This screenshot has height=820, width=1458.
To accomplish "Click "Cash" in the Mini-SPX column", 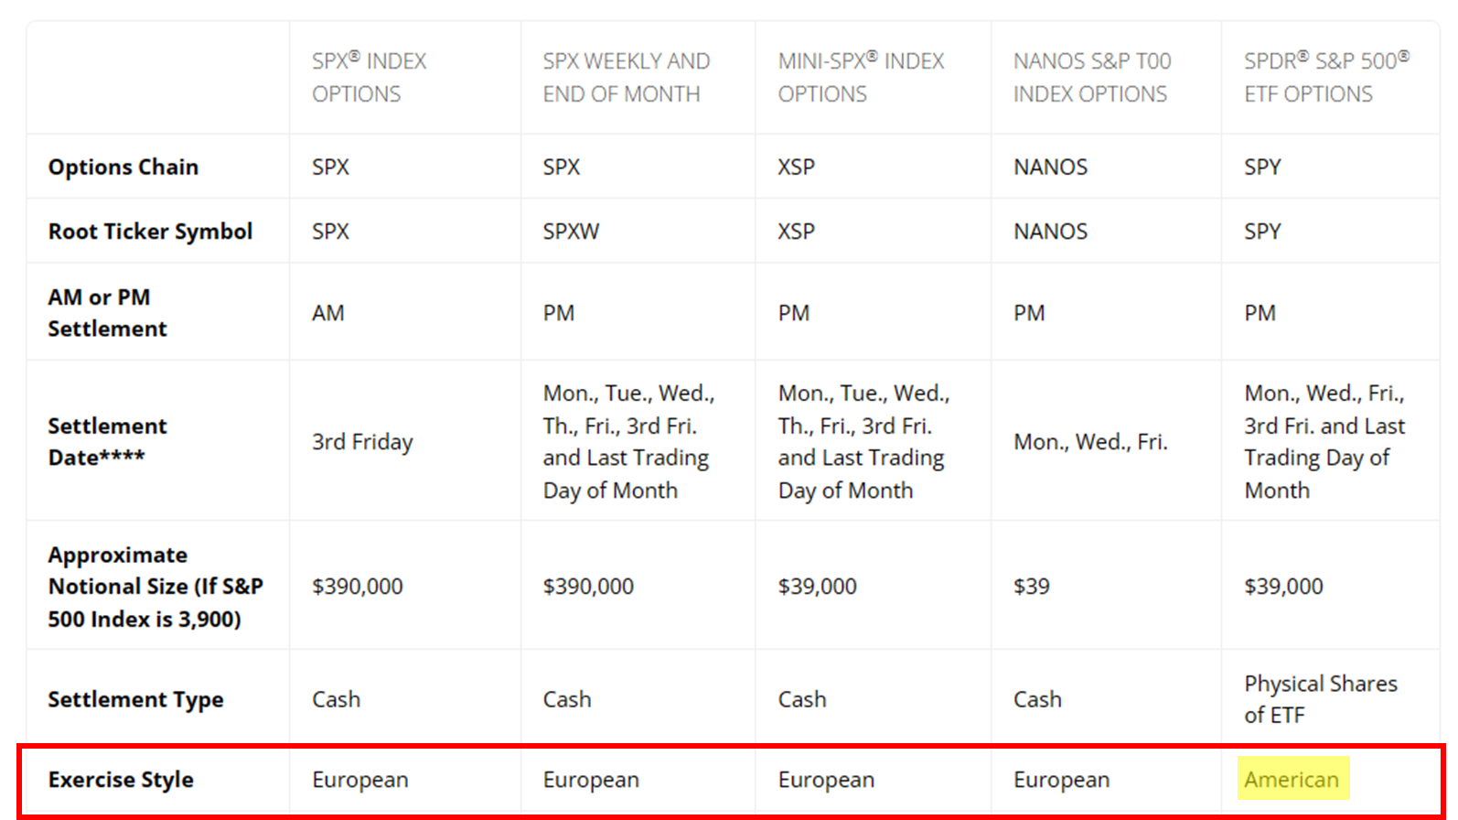I will [802, 699].
